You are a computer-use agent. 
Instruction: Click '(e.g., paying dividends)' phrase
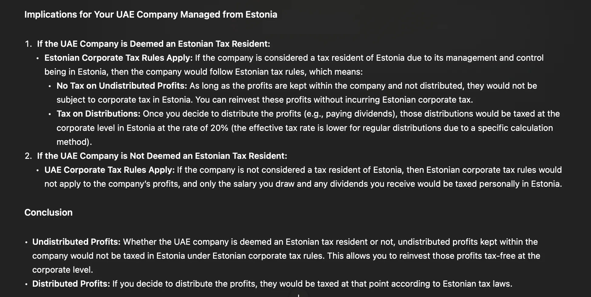(x=350, y=114)
